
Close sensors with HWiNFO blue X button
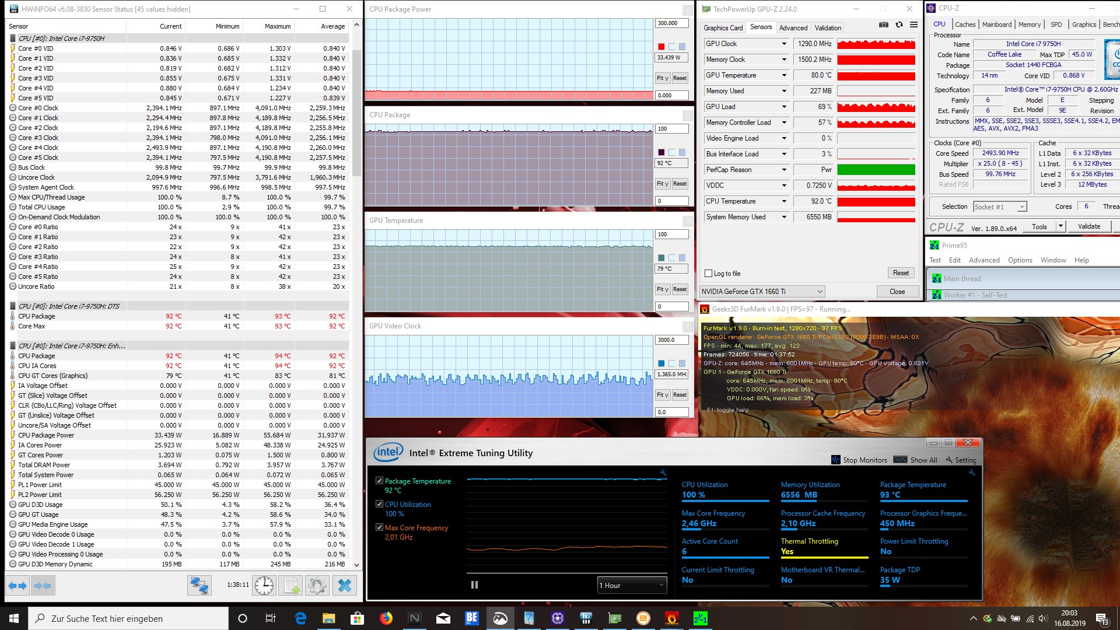345,585
